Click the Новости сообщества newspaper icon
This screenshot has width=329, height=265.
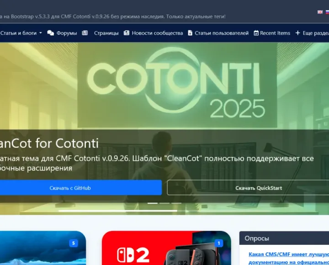127,33
